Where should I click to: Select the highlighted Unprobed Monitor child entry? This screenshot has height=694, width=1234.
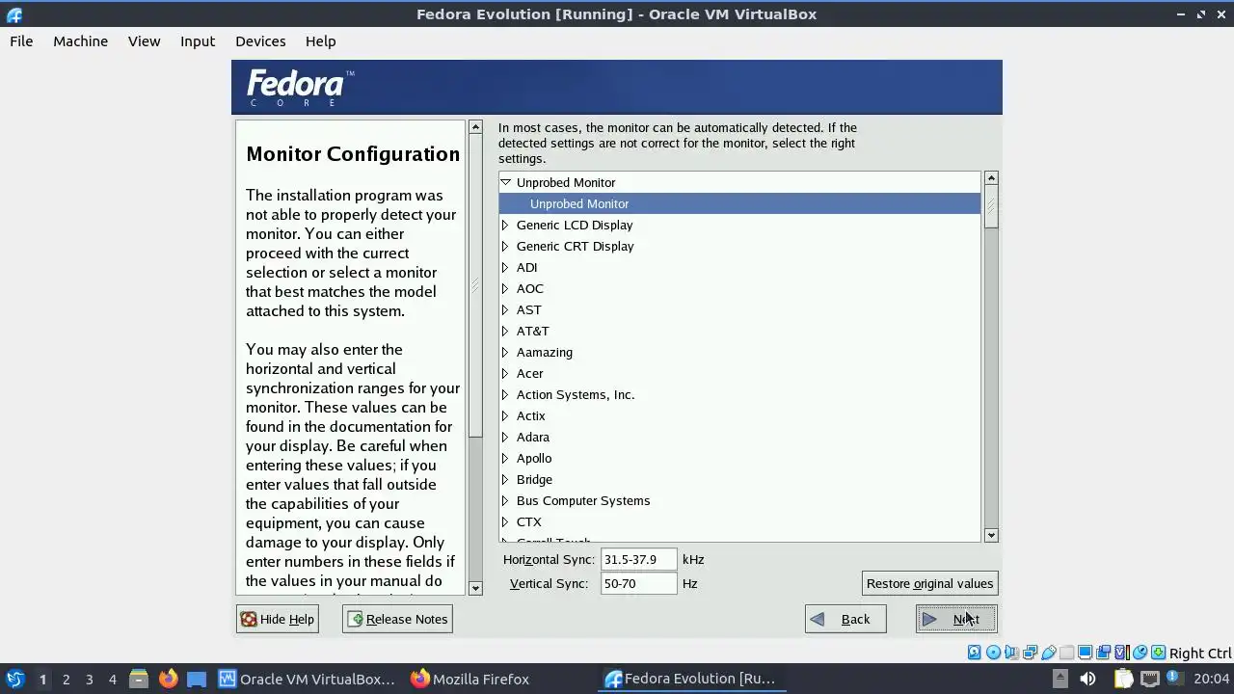coord(739,203)
